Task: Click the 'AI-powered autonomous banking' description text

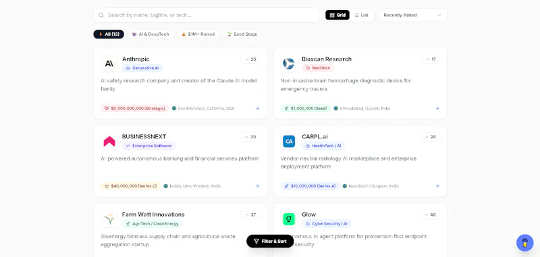Action: click(x=180, y=159)
